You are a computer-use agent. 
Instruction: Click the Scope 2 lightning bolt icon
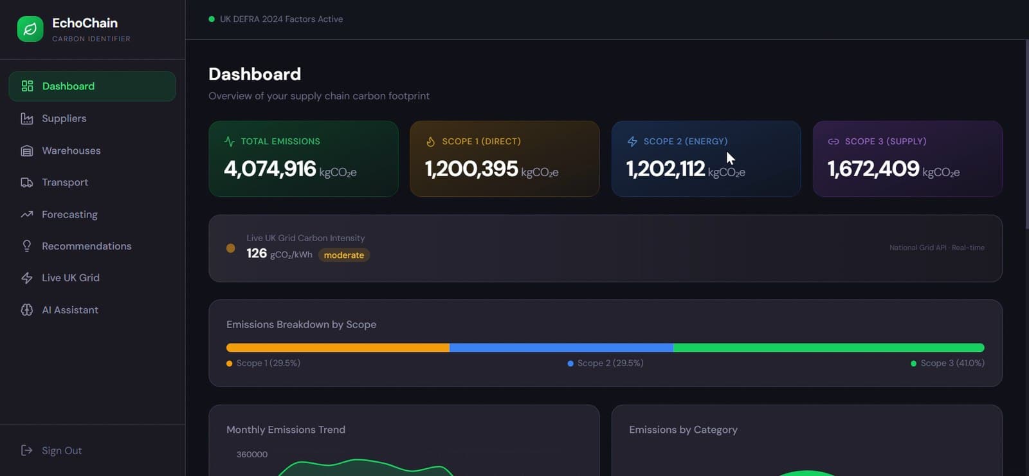coord(632,142)
